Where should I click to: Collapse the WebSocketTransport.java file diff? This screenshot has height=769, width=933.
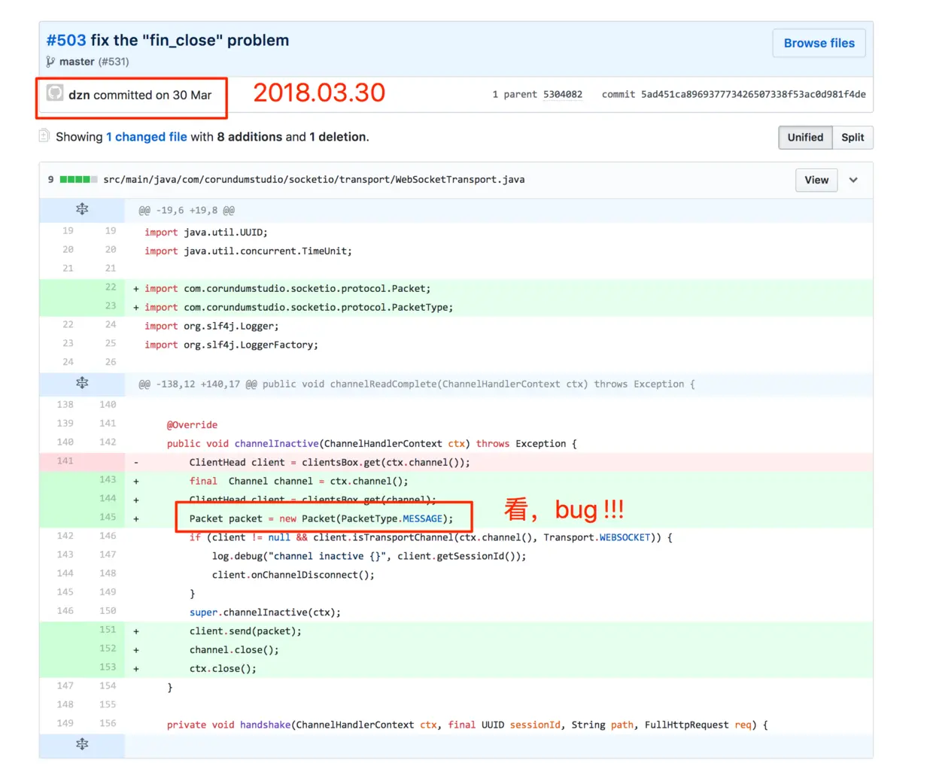click(853, 180)
